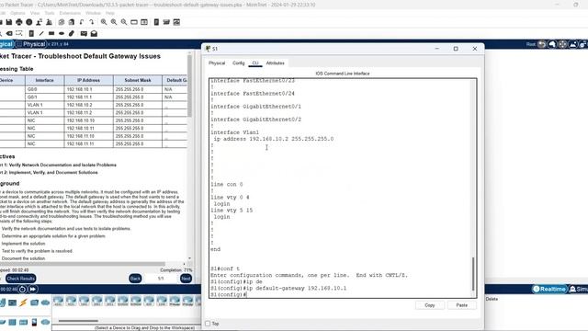Screen dimensions: 588x331
Task: Select the Draw Ellipse tool
Action: click(x=62, y=34)
